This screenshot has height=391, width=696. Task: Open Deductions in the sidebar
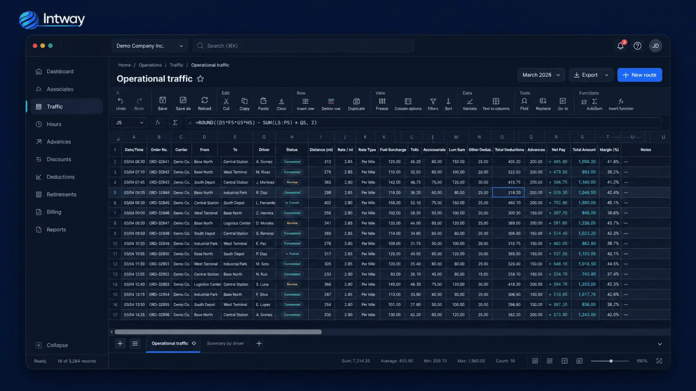click(x=66, y=177)
